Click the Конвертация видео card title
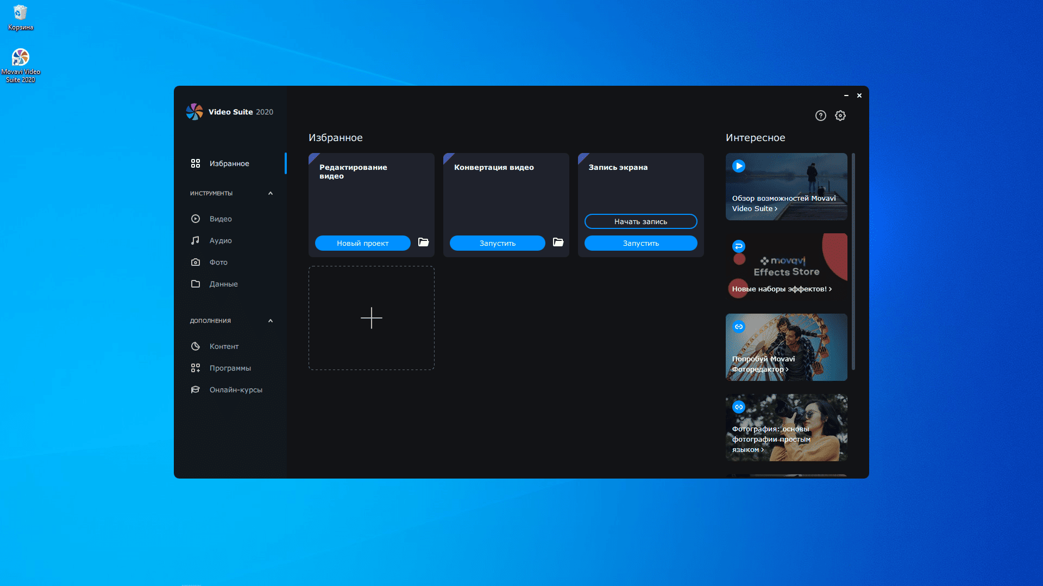 (494, 167)
